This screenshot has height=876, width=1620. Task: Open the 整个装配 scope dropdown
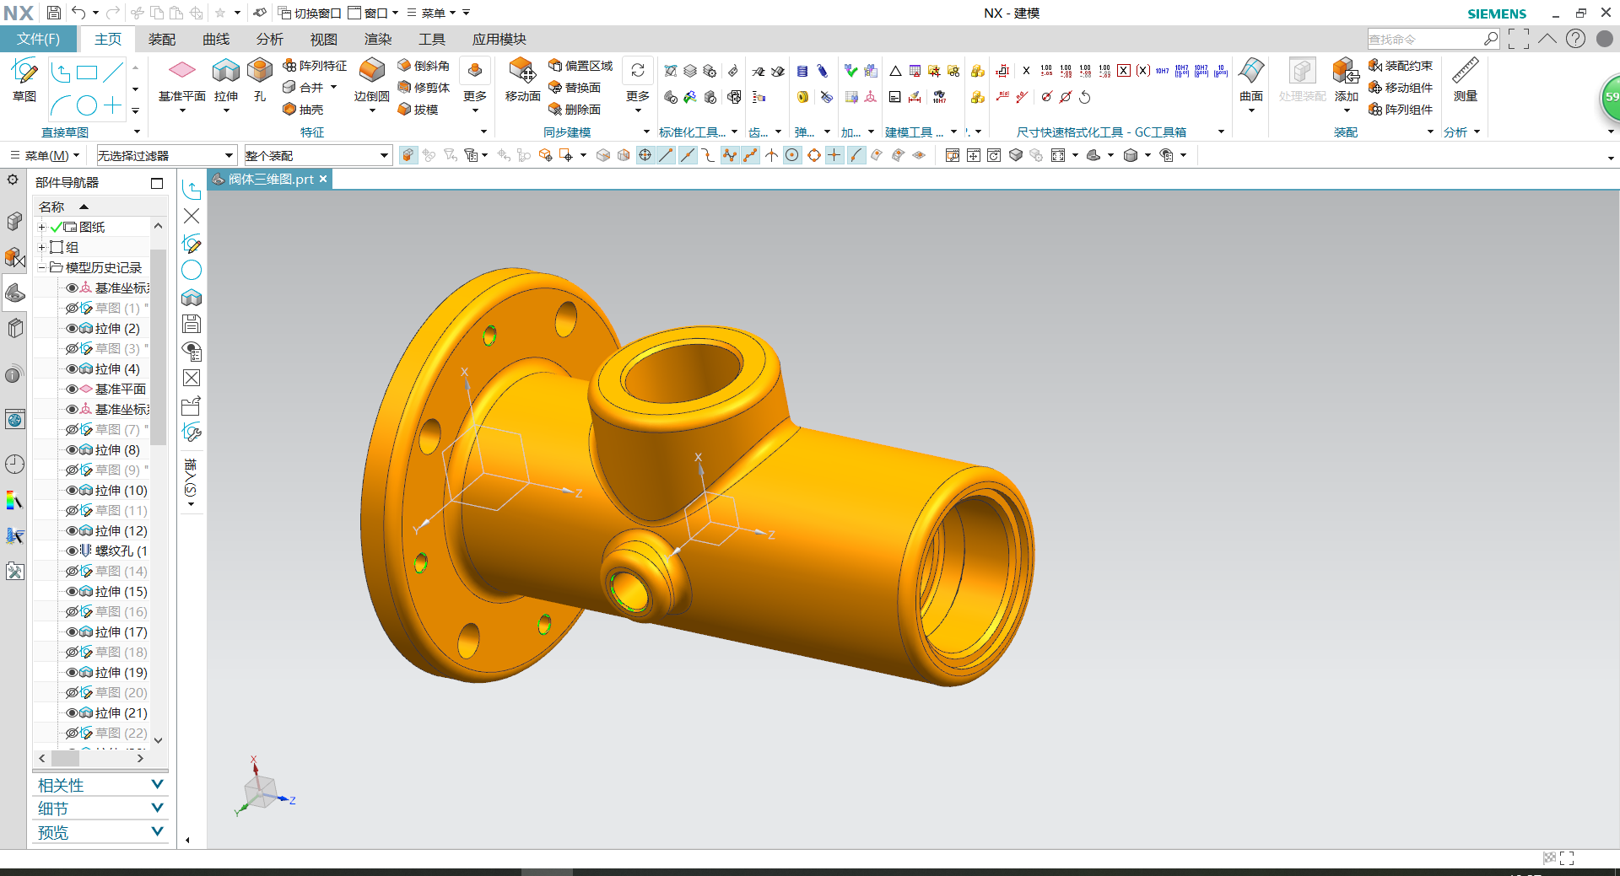pos(318,156)
